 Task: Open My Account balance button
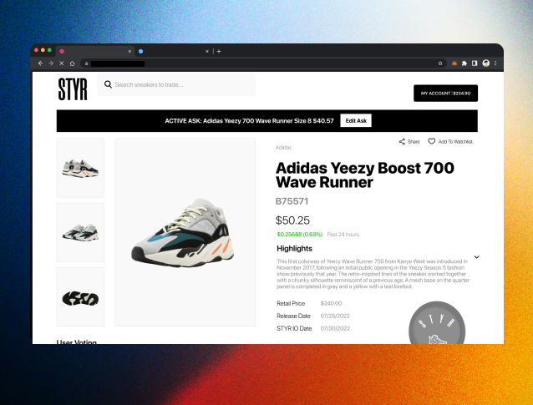point(445,93)
